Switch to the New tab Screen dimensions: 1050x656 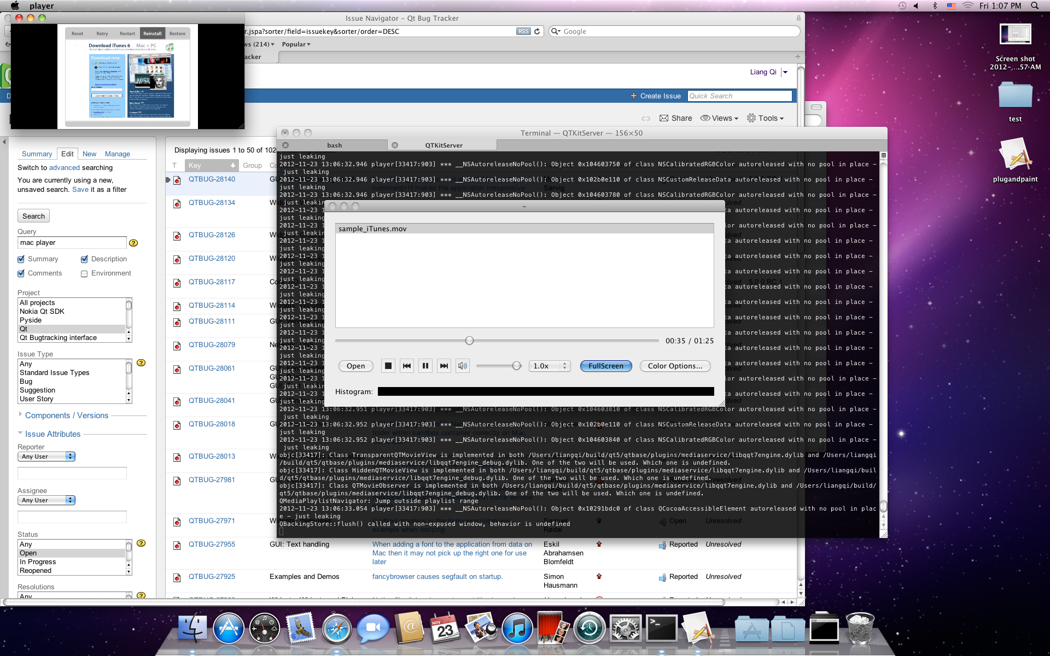[89, 154]
